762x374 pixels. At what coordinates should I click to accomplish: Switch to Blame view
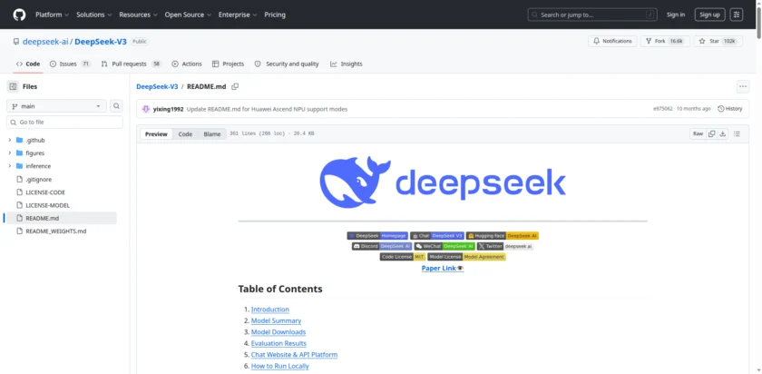pyautogui.click(x=212, y=134)
